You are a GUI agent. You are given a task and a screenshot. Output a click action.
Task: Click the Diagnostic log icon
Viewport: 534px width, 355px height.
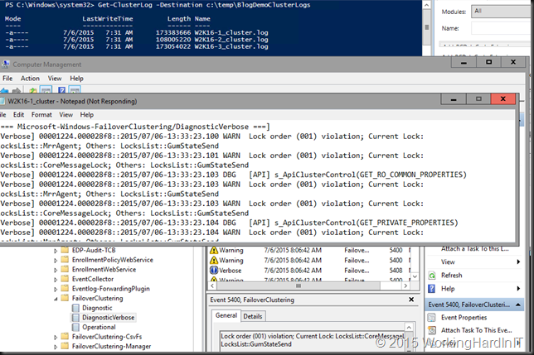pos(75,308)
